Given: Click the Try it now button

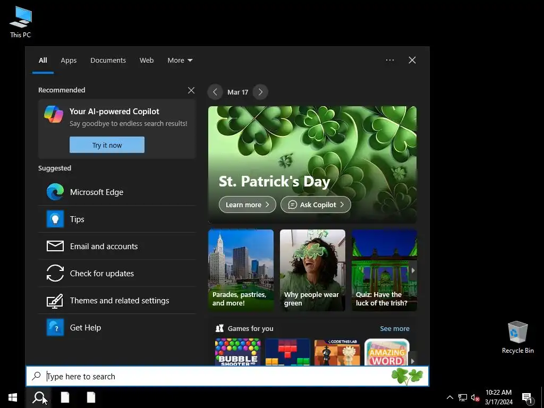Looking at the screenshot, I should pyautogui.click(x=107, y=145).
